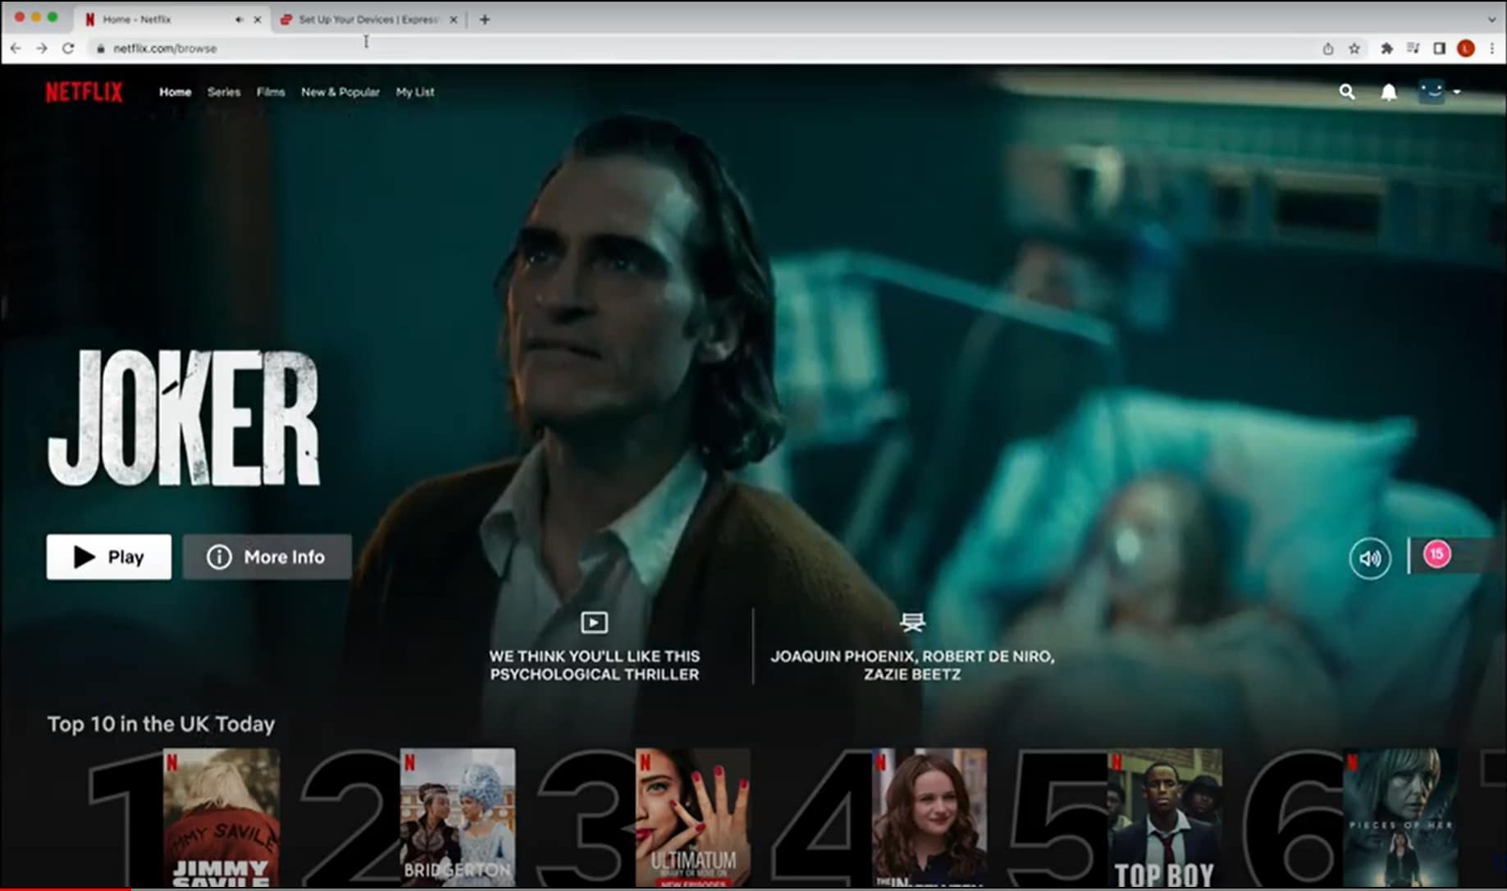Open Netflix search
Viewport: 1507px width, 891px height.
[1346, 92]
